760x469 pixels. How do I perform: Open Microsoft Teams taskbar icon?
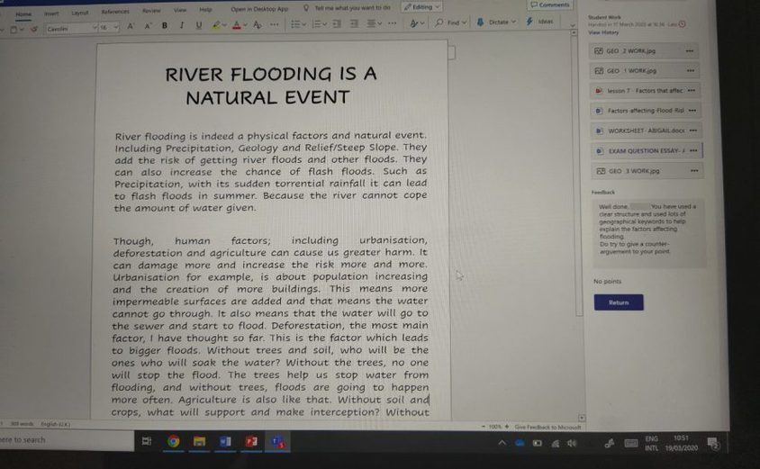277,442
